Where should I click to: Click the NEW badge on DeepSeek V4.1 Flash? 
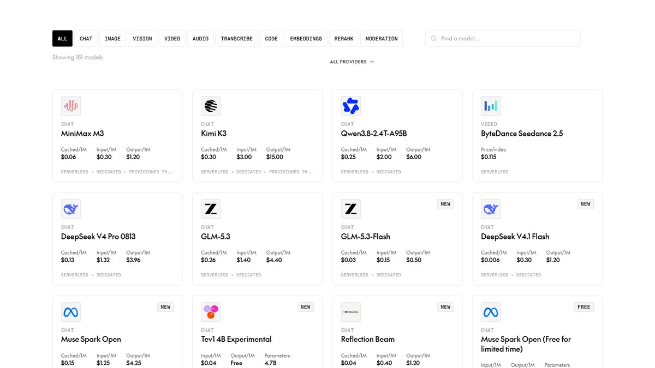pos(586,204)
